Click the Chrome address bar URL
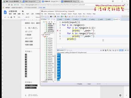 click(53, 5)
